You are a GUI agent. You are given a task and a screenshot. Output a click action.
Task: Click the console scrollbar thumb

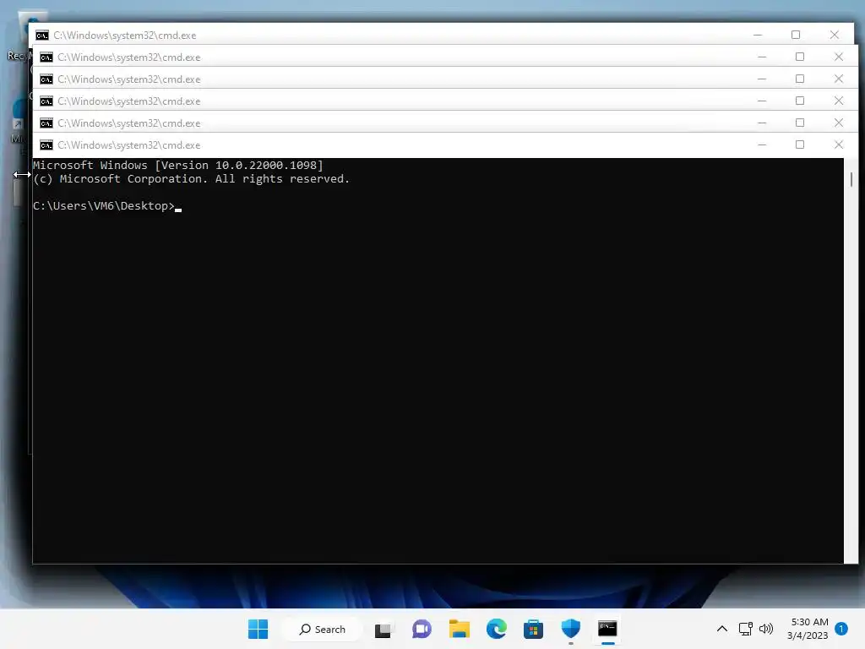click(x=851, y=179)
